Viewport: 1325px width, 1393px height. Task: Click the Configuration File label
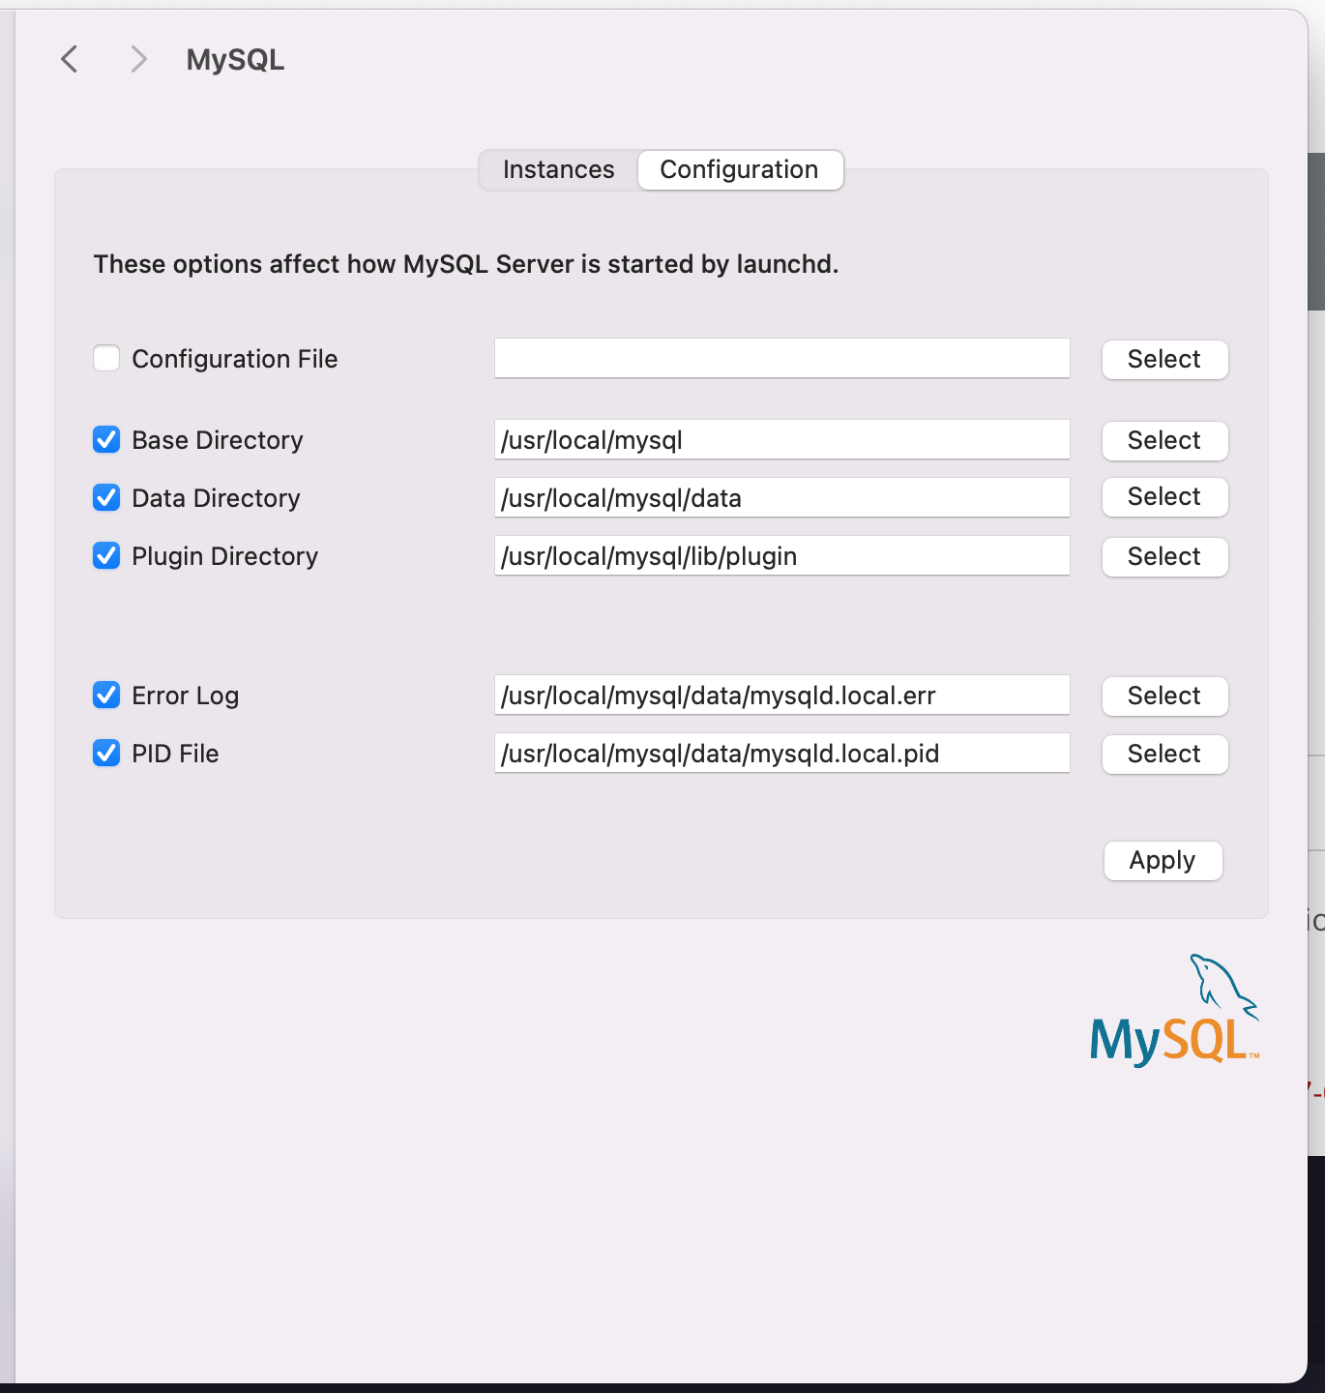pos(235,359)
